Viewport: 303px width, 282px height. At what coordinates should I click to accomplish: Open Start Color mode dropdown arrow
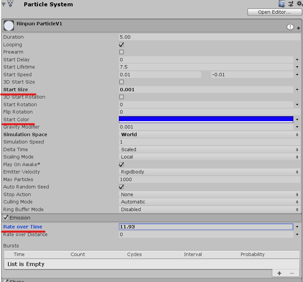[297, 120]
